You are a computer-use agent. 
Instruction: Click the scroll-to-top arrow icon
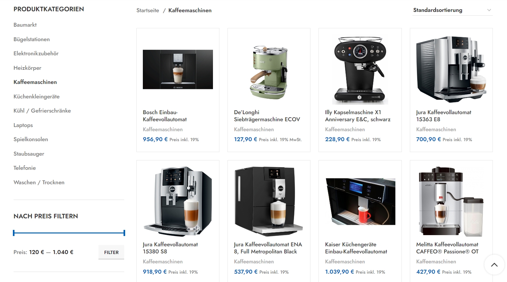[x=494, y=265]
